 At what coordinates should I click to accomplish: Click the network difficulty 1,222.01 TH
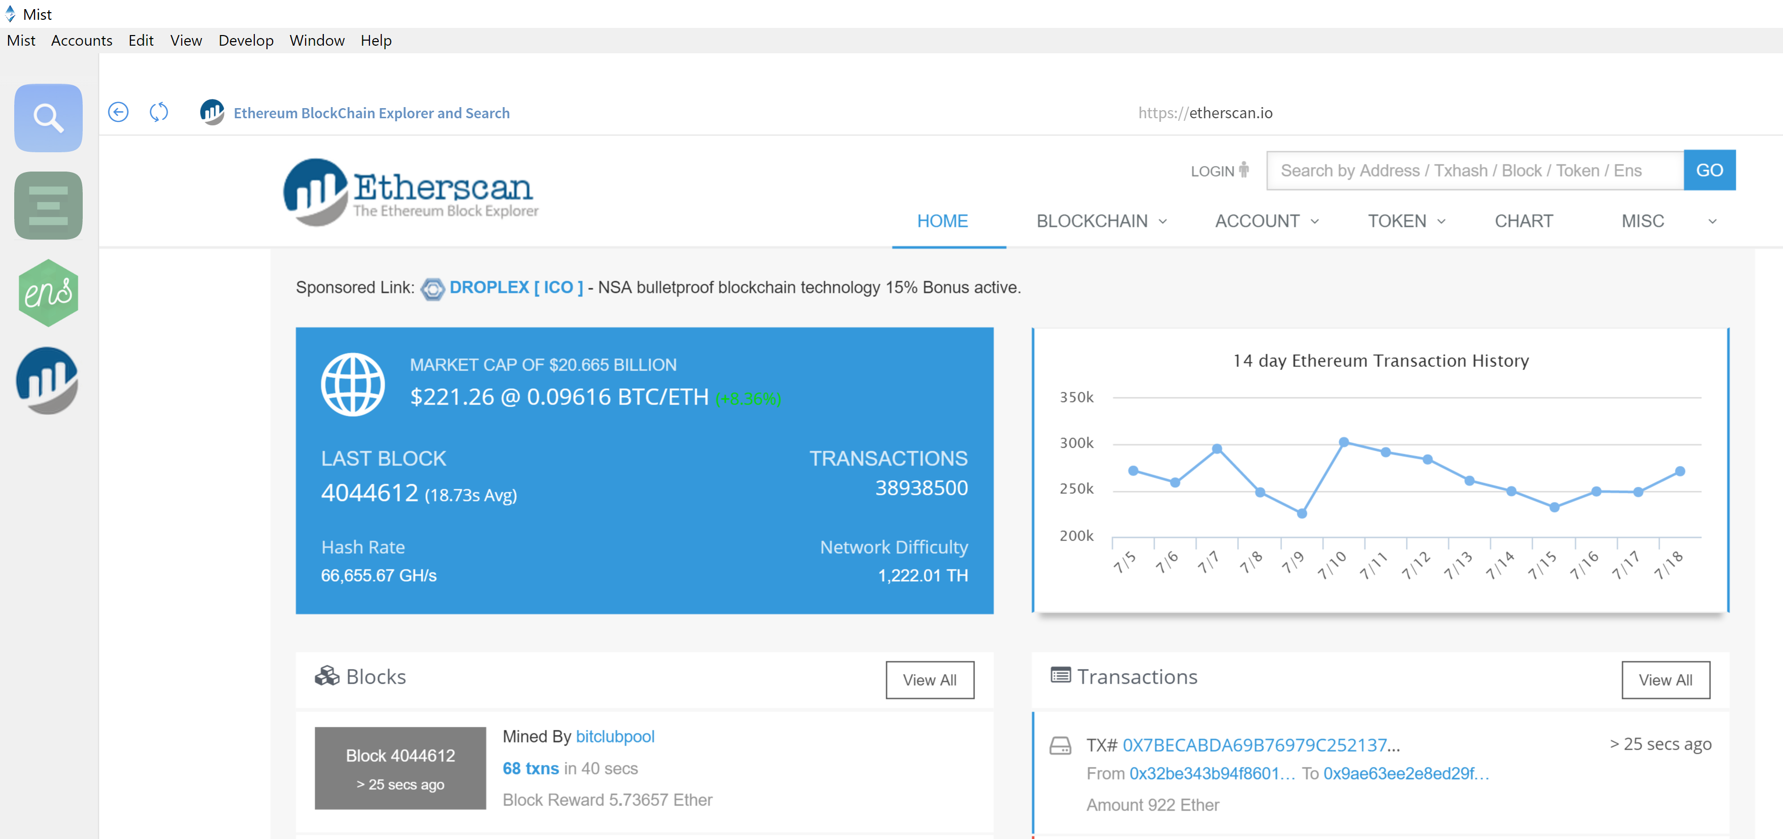pyautogui.click(x=923, y=575)
